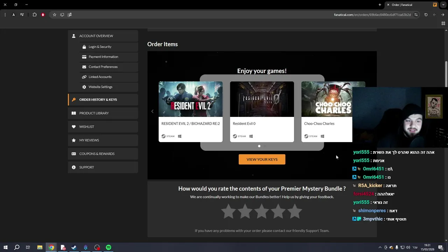Image resolution: width=448 pixels, height=252 pixels.
Task: Open the Windows Start menu
Action: click(5, 247)
